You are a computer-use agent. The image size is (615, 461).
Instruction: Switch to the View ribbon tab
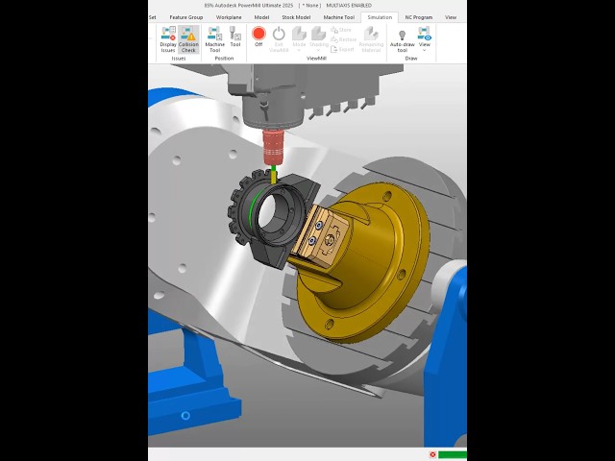[451, 17]
